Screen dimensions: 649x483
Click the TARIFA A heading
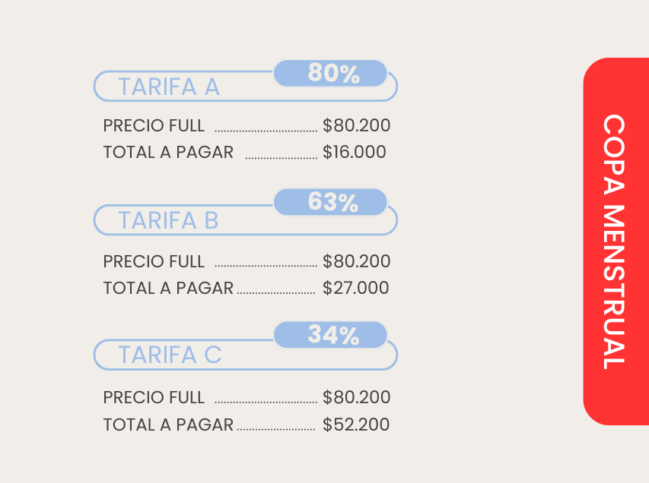pos(169,87)
